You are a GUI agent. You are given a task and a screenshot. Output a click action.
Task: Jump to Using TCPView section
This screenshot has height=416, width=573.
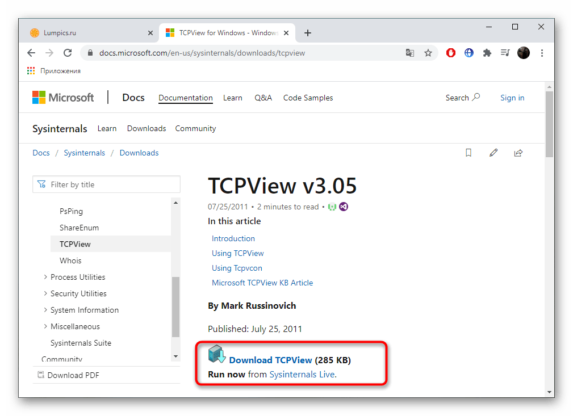point(237,253)
